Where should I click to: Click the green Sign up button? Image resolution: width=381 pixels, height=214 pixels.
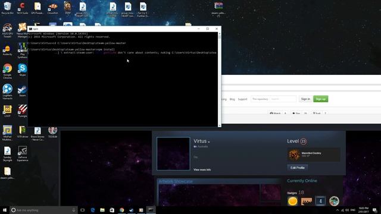tap(320, 99)
